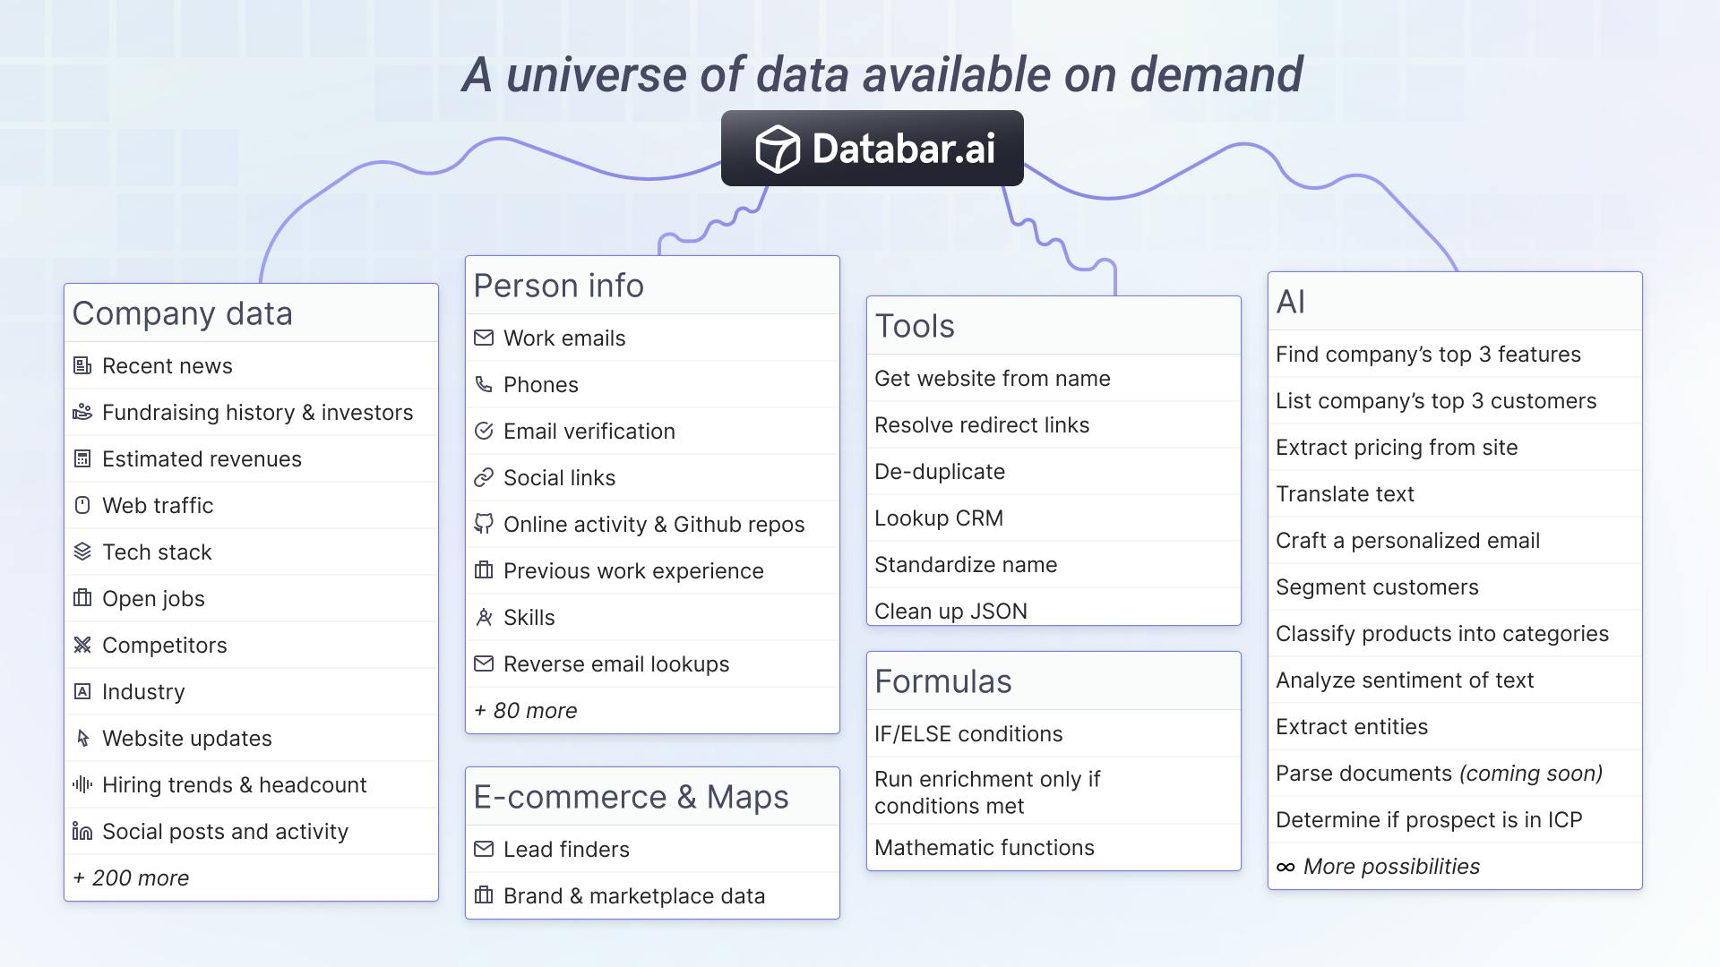Click the briefcase icon beside Previous work experience
The image size is (1720, 967).
[484, 570]
